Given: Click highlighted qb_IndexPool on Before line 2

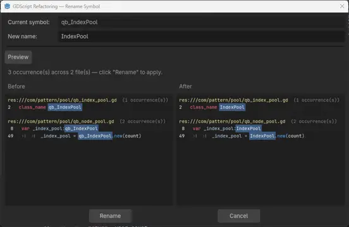Looking at the screenshot, I should point(64,107).
